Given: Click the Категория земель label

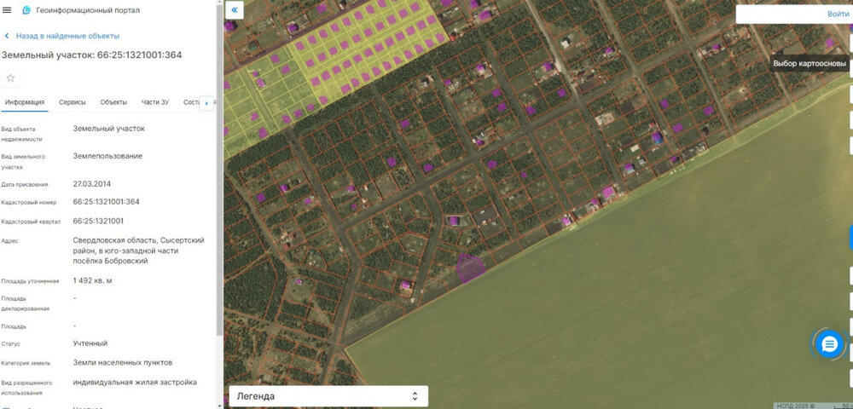Looking at the screenshot, I should pos(26,363).
